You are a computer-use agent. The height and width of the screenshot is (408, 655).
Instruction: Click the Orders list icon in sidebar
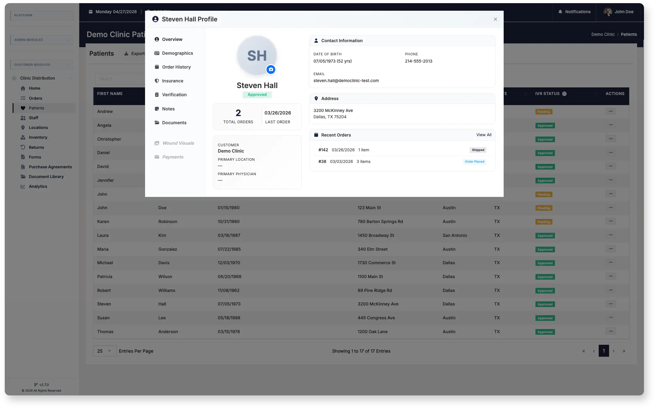[23, 98]
